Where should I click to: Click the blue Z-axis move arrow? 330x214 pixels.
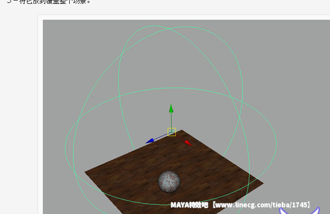coord(150,141)
